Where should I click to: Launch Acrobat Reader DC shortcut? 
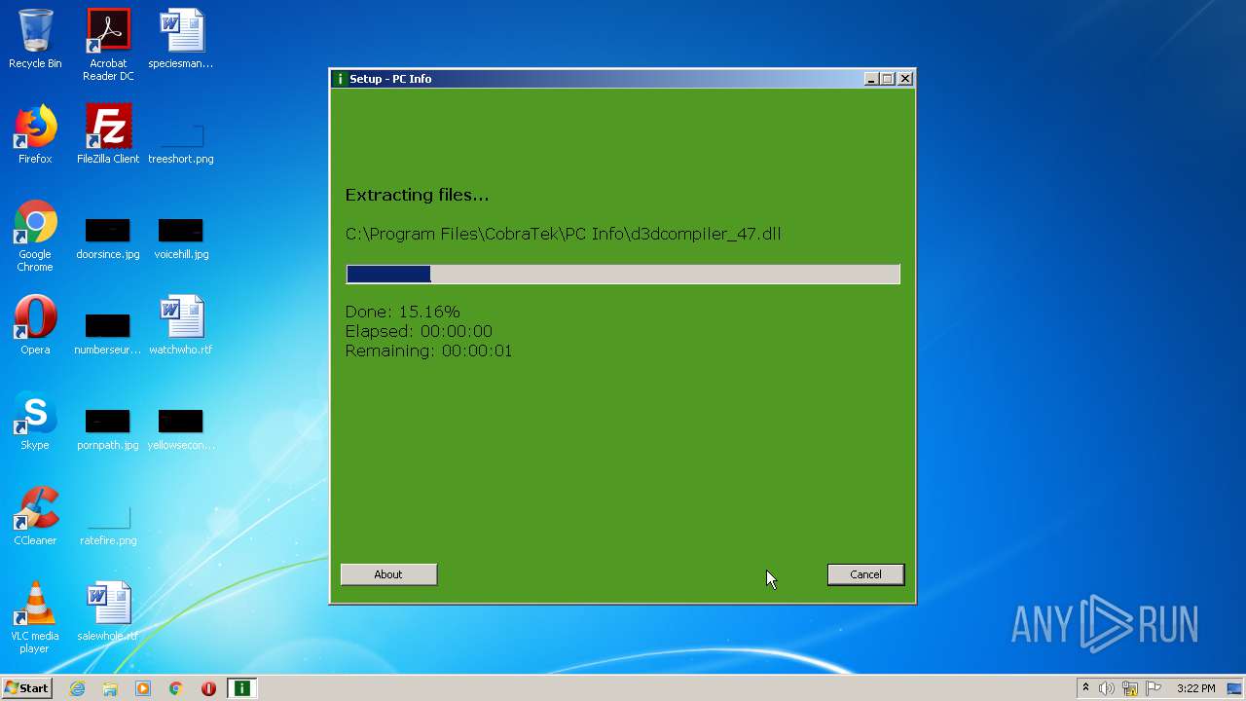(108, 45)
